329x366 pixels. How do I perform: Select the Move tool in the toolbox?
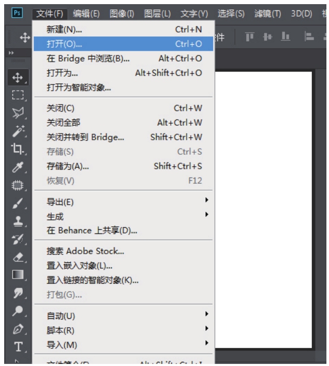(x=18, y=78)
